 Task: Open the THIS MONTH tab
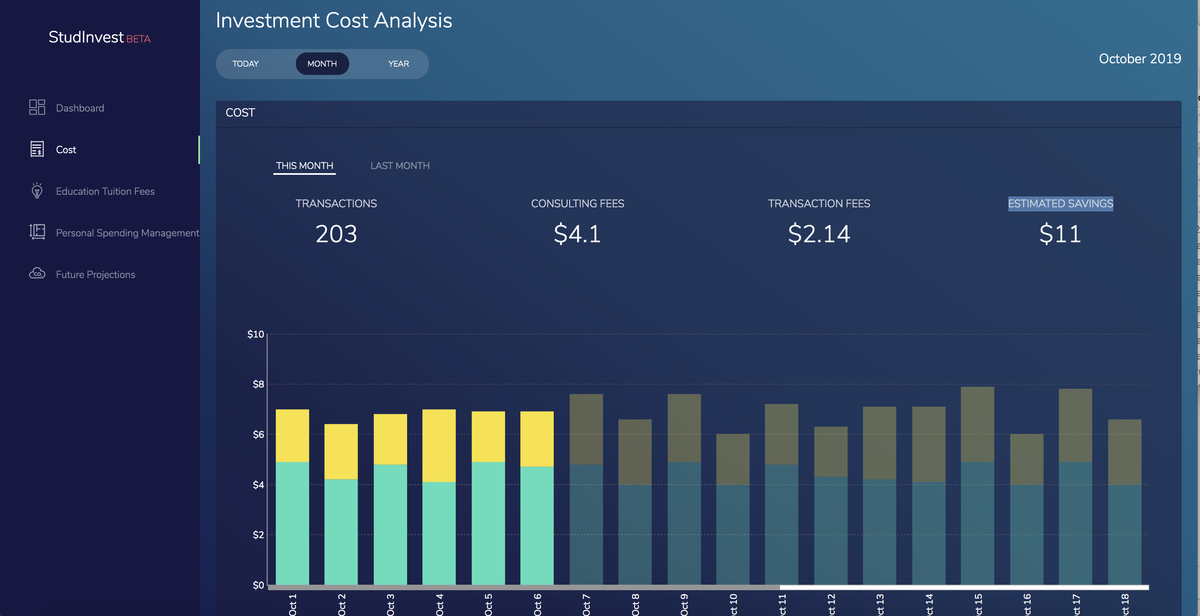coord(304,166)
